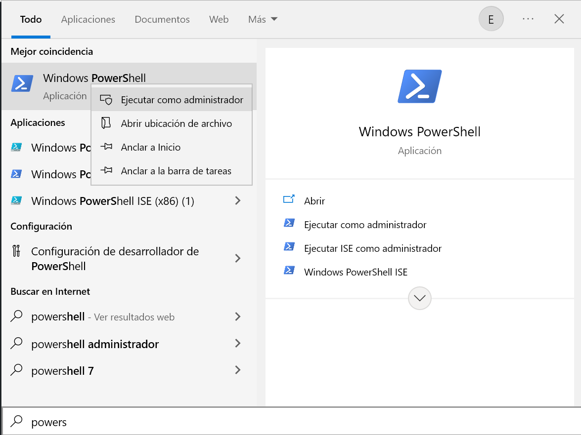581x435 pixels.
Task: Click the Abrir open-window icon
Action: (289, 199)
